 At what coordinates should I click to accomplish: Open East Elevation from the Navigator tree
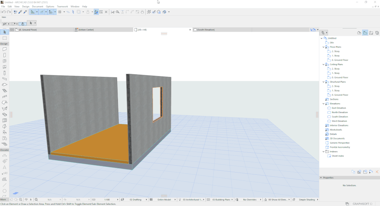click(339, 108)
